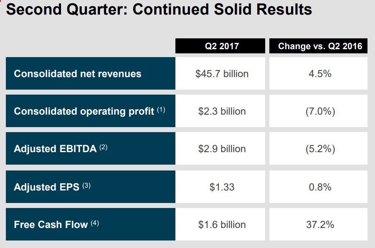Click the 37.2% free cash flow change
The width and height of the screenshot is (375, 248).
(x=320, y=224)
